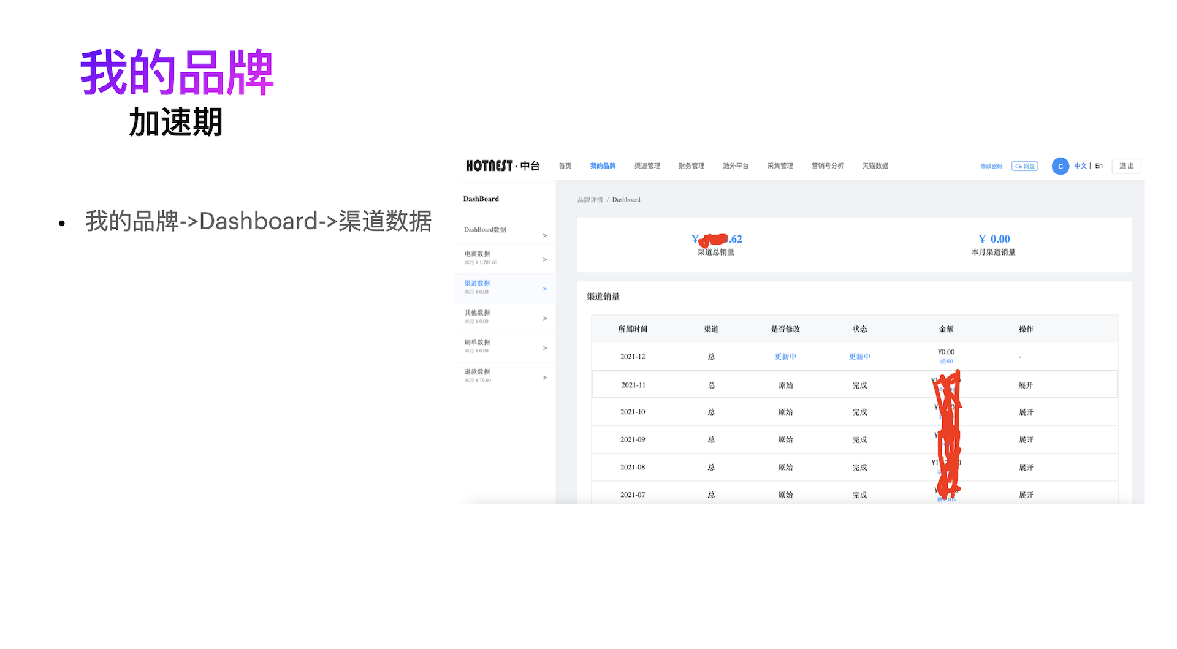Click the arrow beside 退款数据
This screenshot has width=1177, height=649.
(x=544, y=378)
